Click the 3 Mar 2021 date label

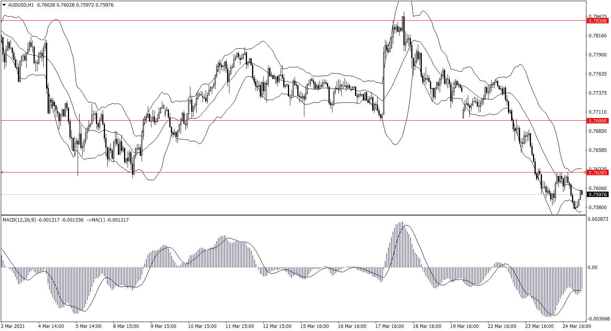13,326
